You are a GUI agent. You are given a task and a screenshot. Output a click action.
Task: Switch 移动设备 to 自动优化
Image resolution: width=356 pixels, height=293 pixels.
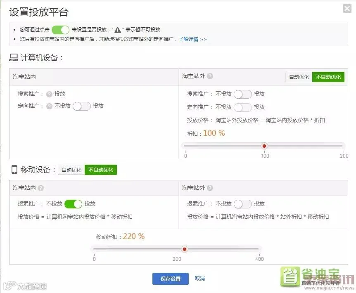pos(71,170)
